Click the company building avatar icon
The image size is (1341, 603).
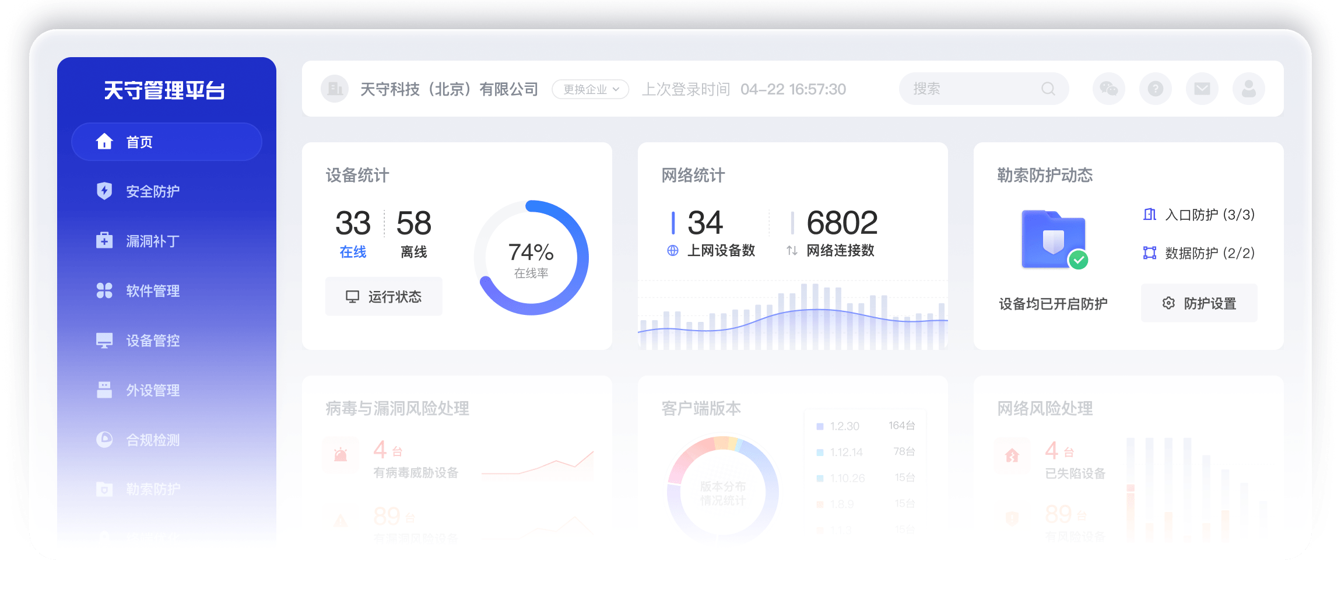click(x=335, y=89)
